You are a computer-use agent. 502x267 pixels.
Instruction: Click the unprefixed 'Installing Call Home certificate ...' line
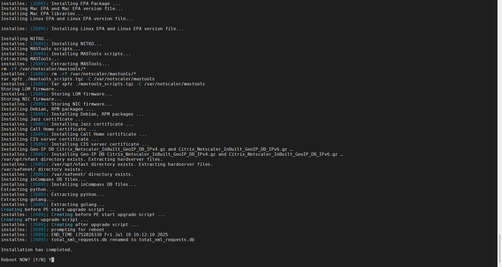pos(49,129)
